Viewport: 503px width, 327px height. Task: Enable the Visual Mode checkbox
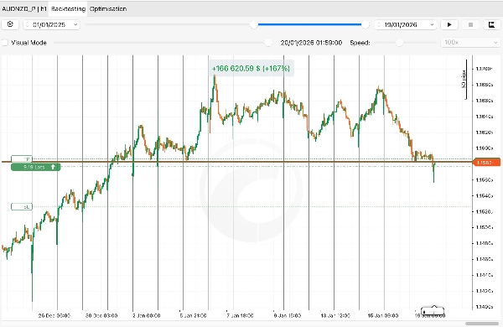pos(5,43)
